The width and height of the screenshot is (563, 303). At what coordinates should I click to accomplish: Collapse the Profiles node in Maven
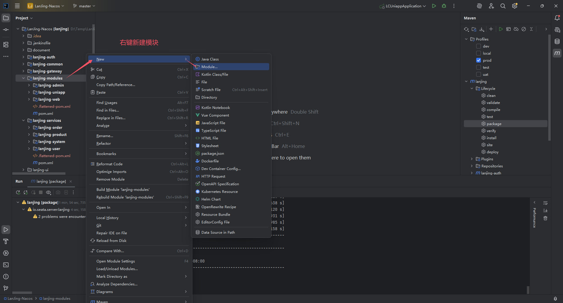(466, 39)
